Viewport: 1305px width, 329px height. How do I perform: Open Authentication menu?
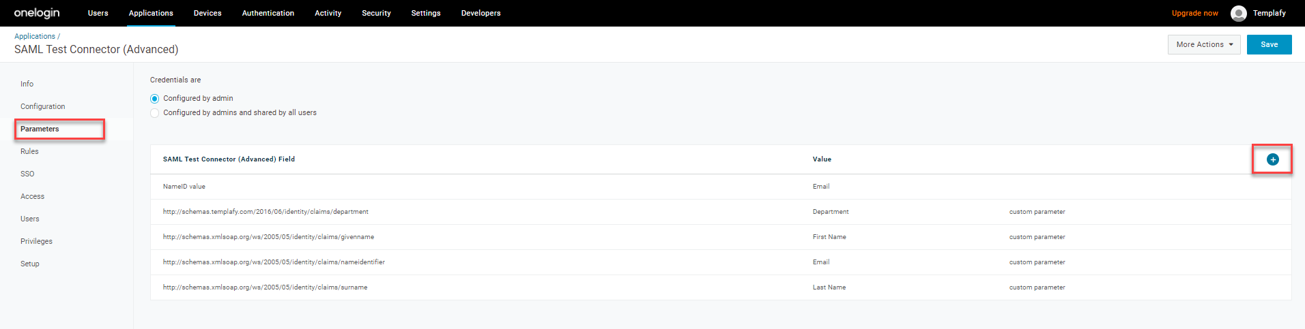pyautogui.click(x=268, y=13)
